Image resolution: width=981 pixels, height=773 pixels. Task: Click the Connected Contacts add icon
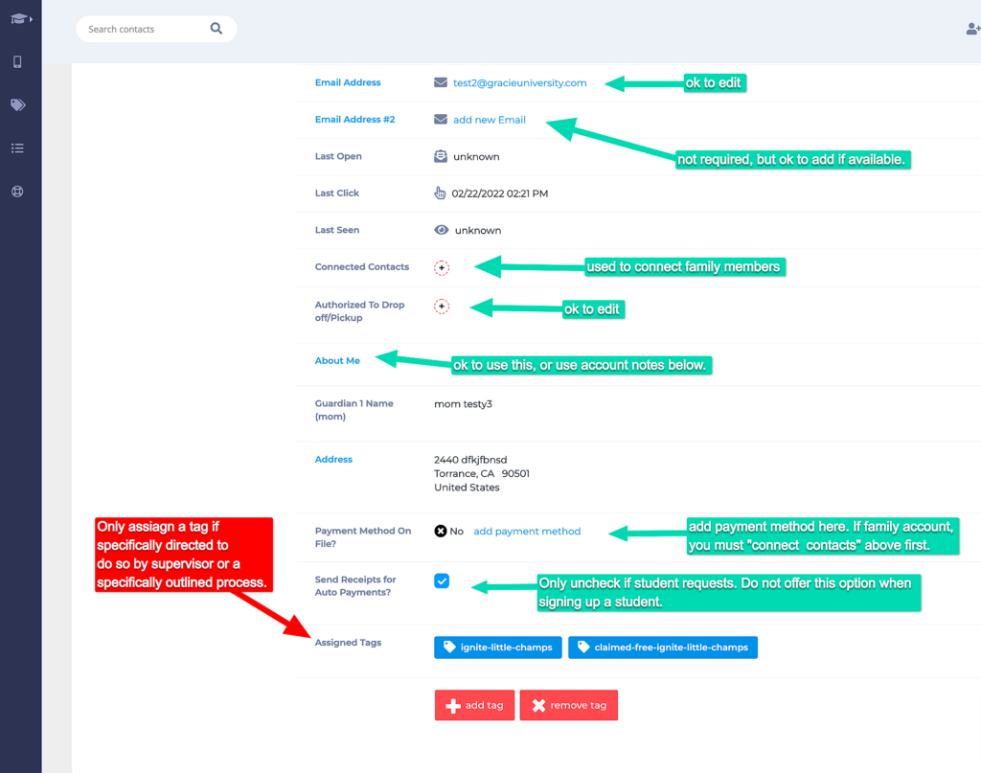click(x=442, y=268)
